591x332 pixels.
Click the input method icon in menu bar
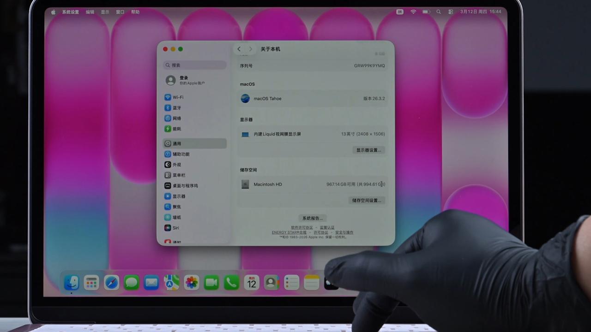(400, 12)
